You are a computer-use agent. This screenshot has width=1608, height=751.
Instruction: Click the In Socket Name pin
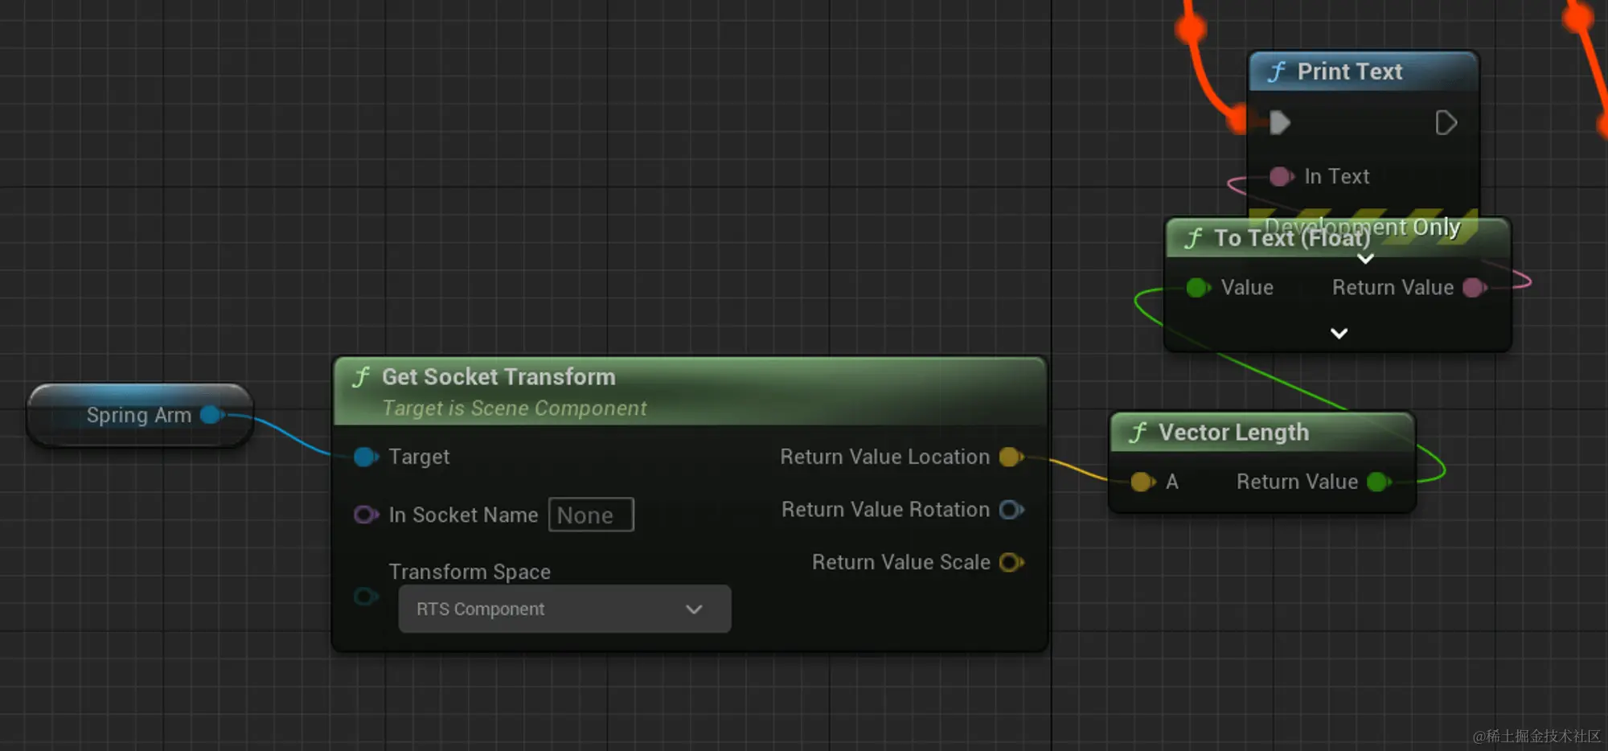pos(366,515)
